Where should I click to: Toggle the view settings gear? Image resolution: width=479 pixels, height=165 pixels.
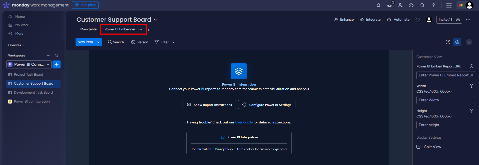pos(457,42)
